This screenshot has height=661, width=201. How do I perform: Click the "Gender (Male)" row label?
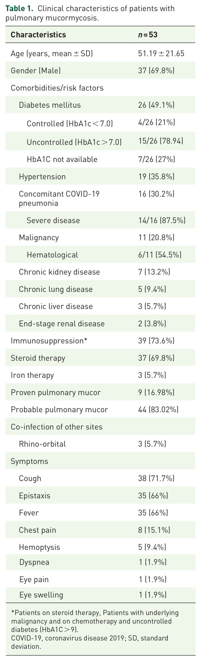36,70
